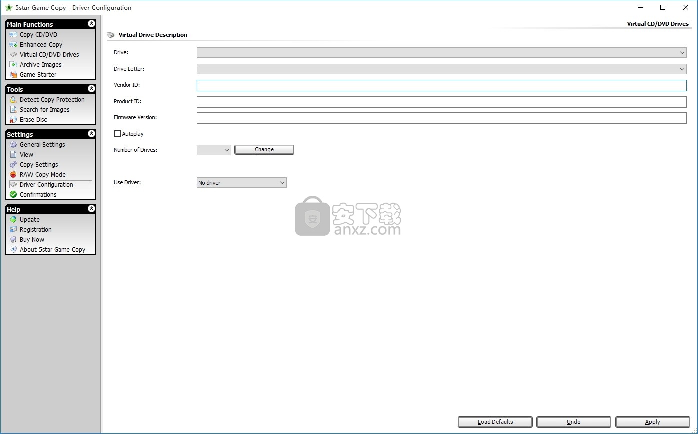The width and height of the screenshot is (698, 434).
Task: Collapse the Tools panel
Action: pos(91,89)
